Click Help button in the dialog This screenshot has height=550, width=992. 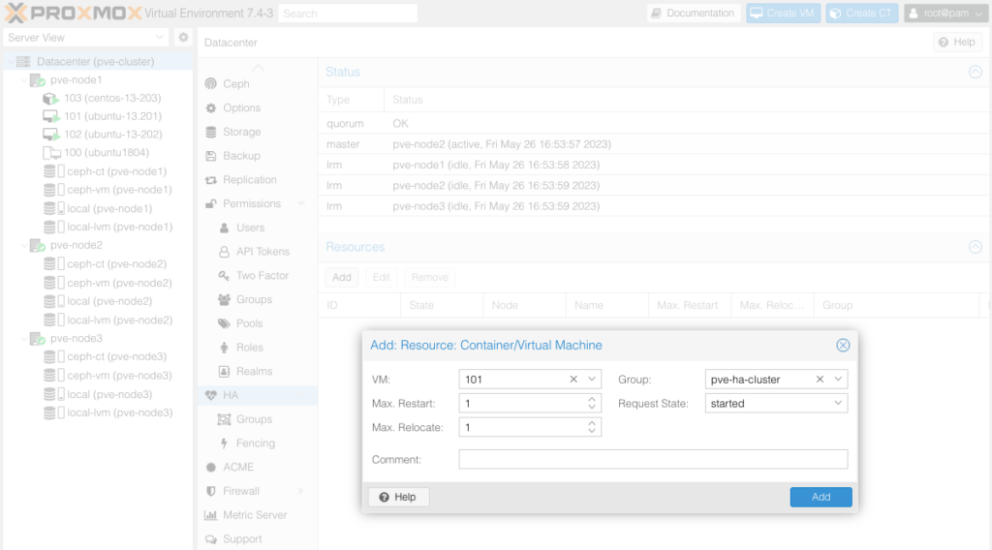398,497
